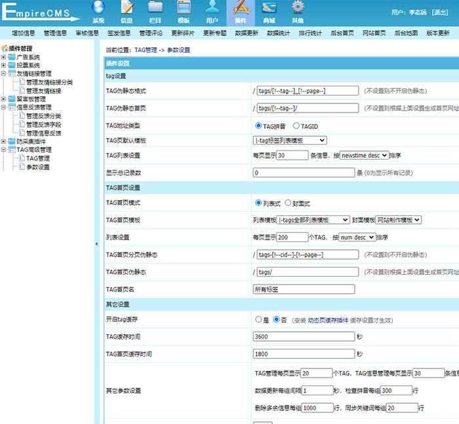The height and width of the screenshot is (424, 459).
Task: Open 封面模板 网站制作模板 dropdown
Action: 399,220
